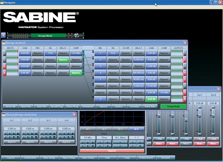The width and height of the screenshot is (223, 162).
Task: Select input channel 4 red number
Action: pos(5,73)
